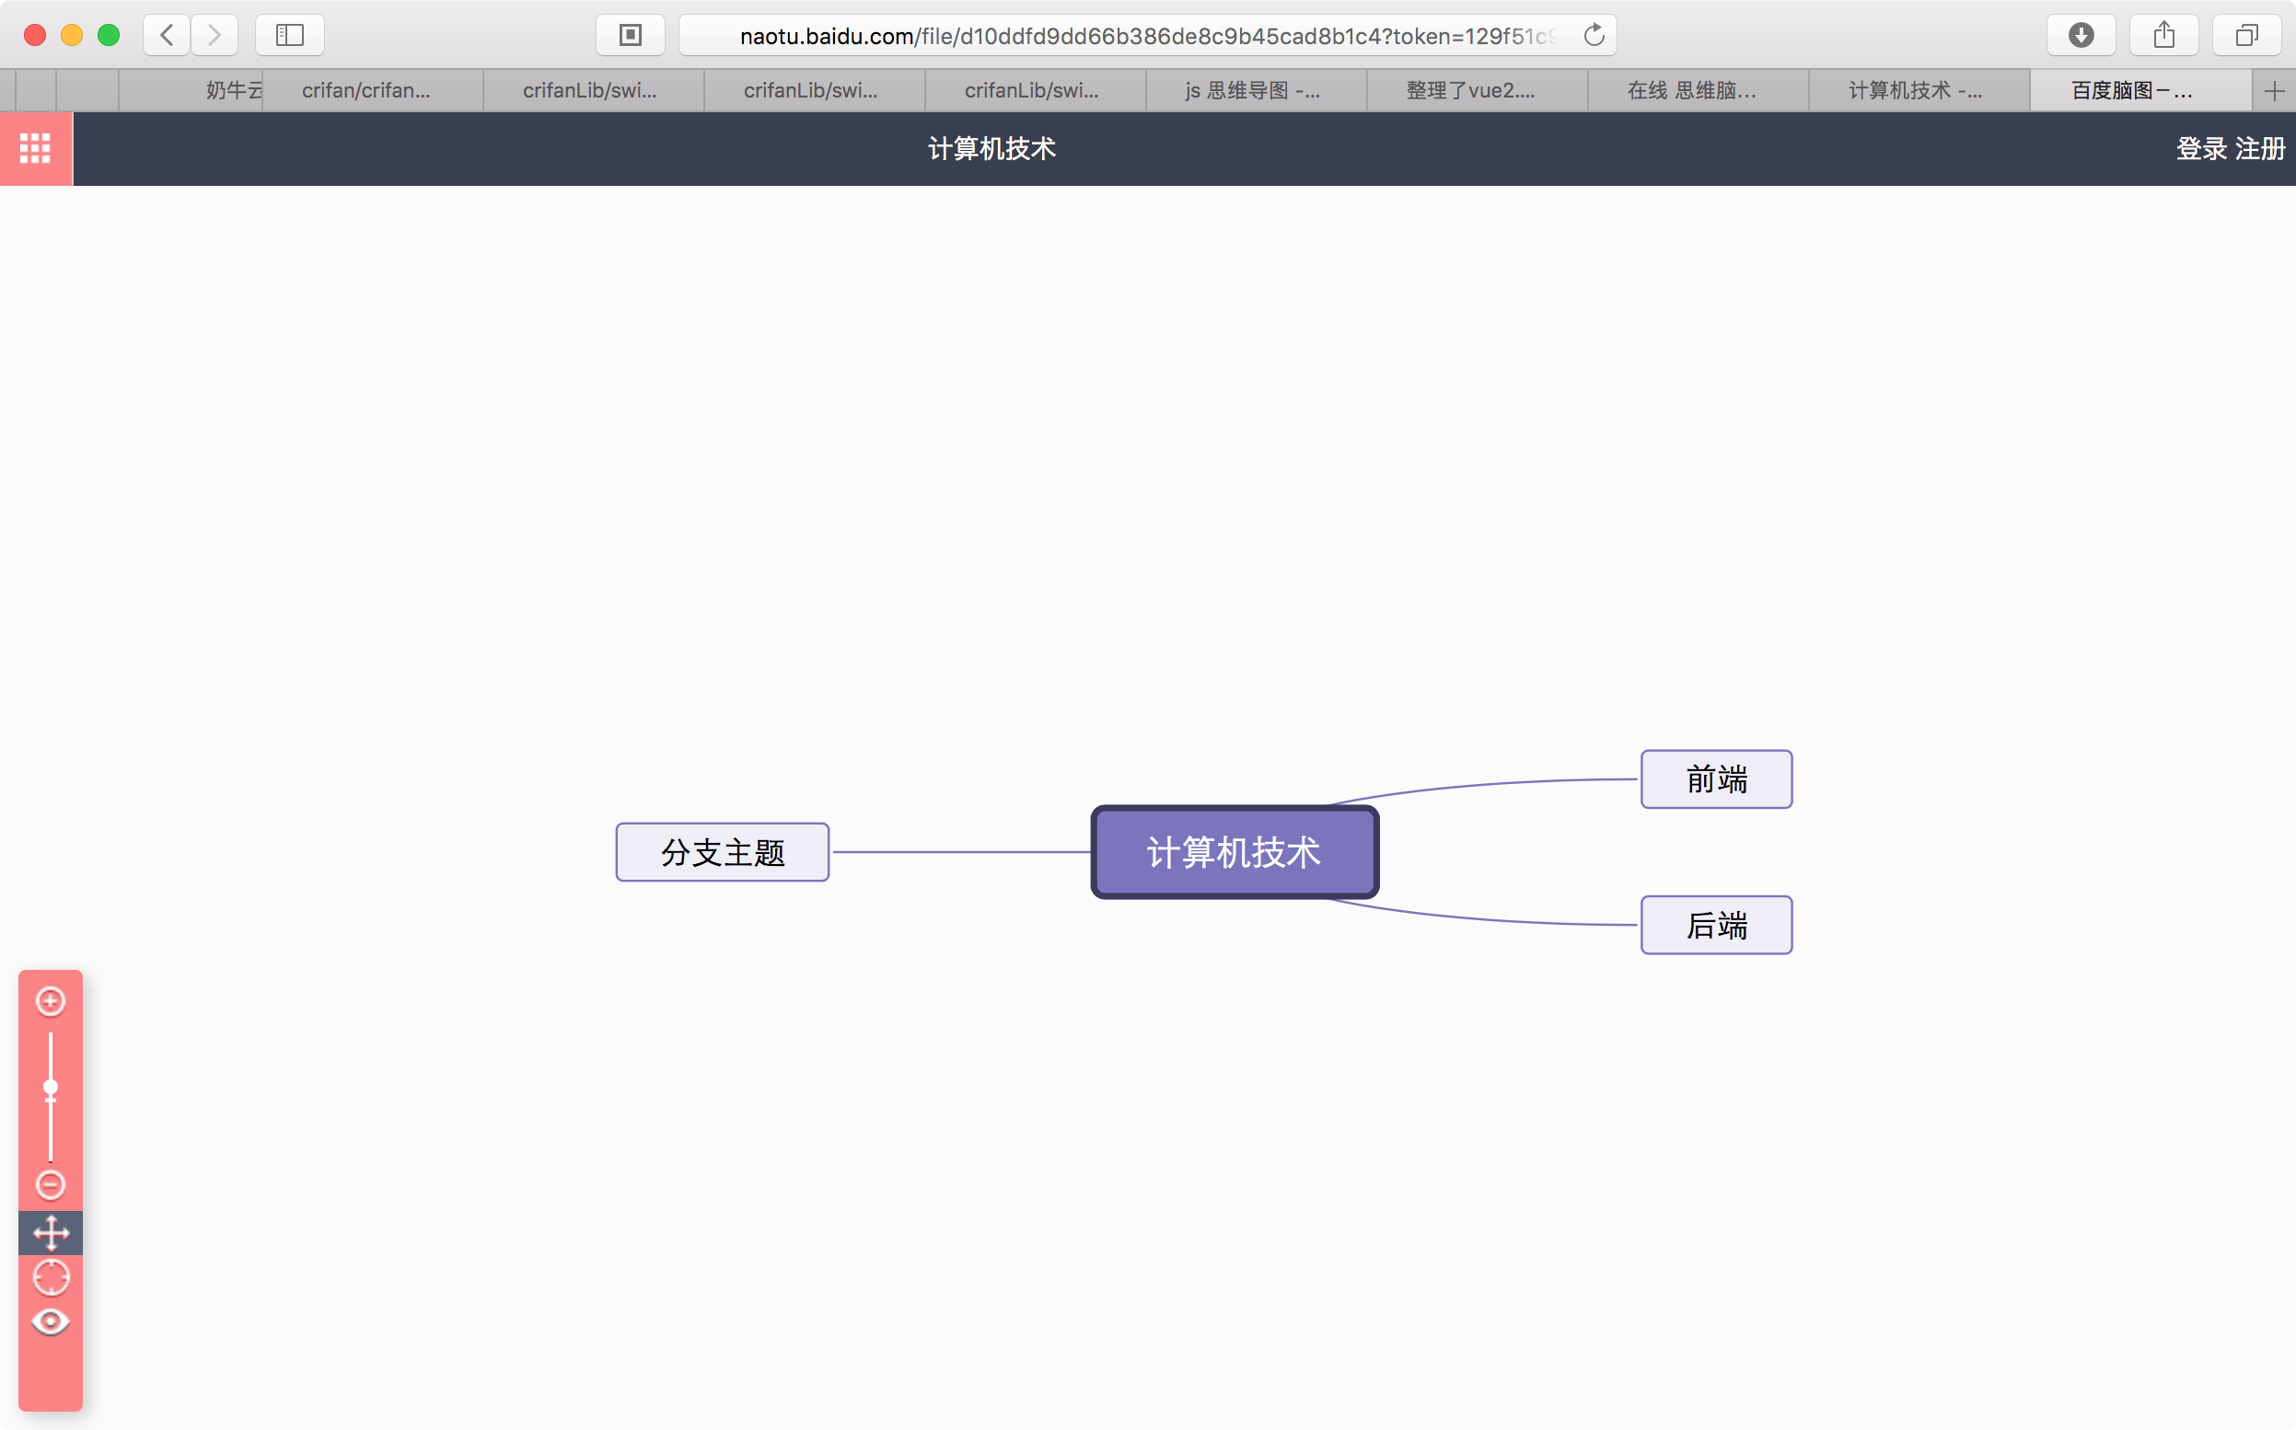Viewport: 2296px width, 1430px height.
Task: Show all tabs overview icon
Action: [x=2247, y=35]
